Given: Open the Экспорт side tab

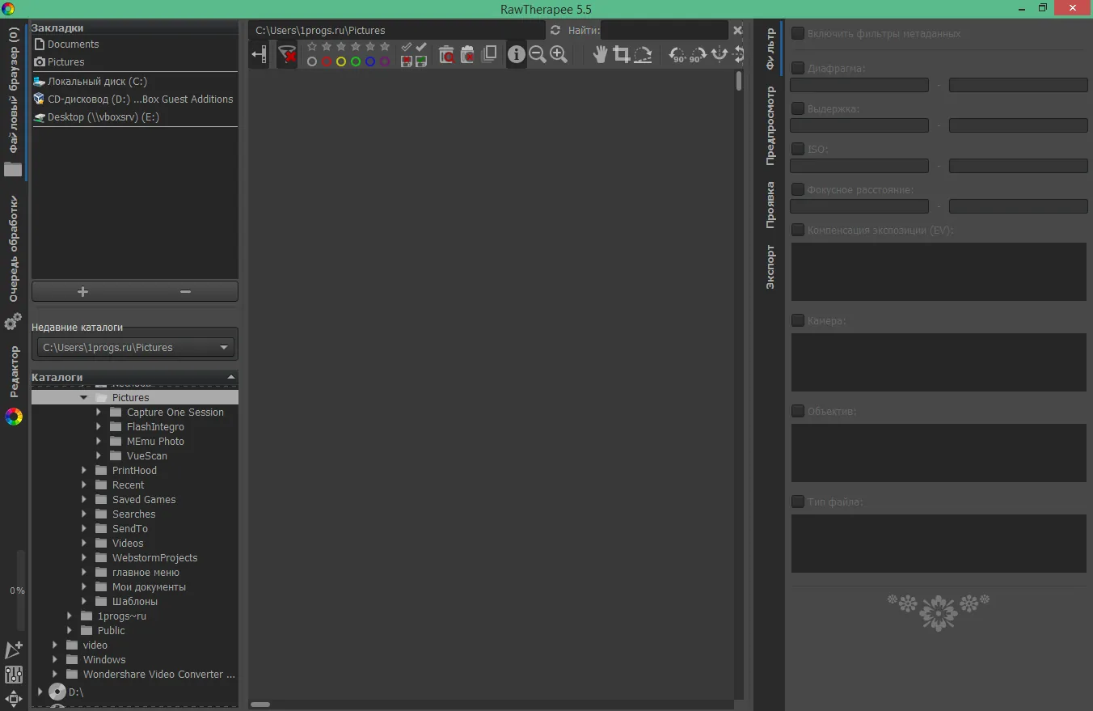Looking at the screenshot, I should pyautogui.click(x=770, y=267).
